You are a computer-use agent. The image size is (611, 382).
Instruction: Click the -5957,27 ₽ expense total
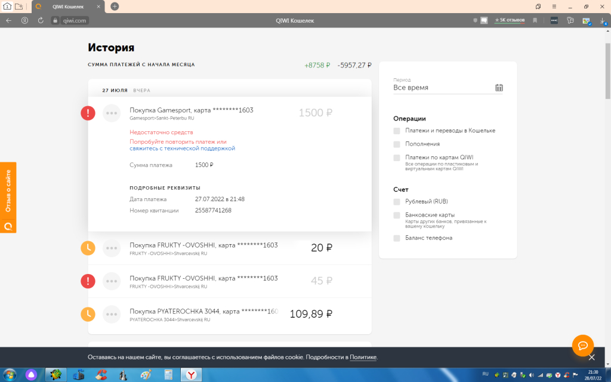click(354, 66)
